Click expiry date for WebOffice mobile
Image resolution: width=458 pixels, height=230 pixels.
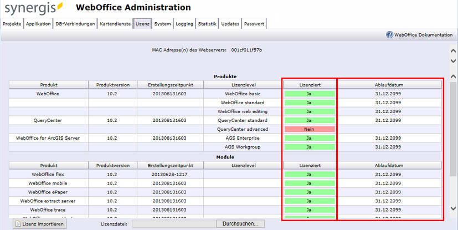(388, 183)
